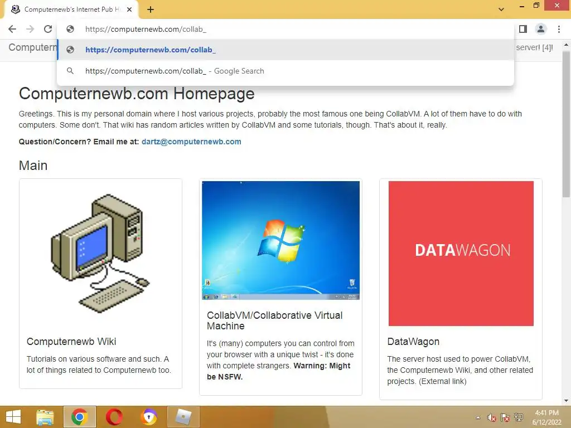Click the muted volume tray icon
The height and width of the screenshot is (428, 571).
pyautogui.click(x=491, y=417)
